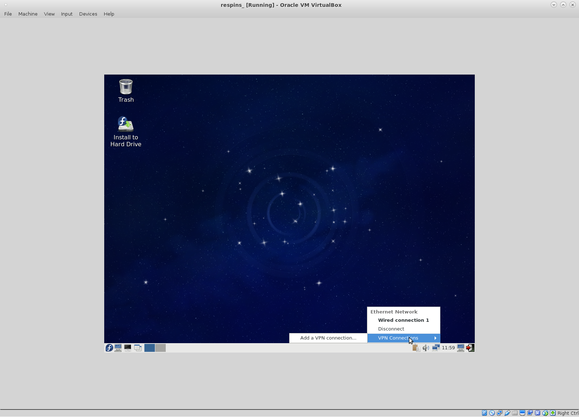The width and height of the screenshot is (579, 417).
Task: Click the computer icon beside the Fedora button
Action: [x=118, y=348]
